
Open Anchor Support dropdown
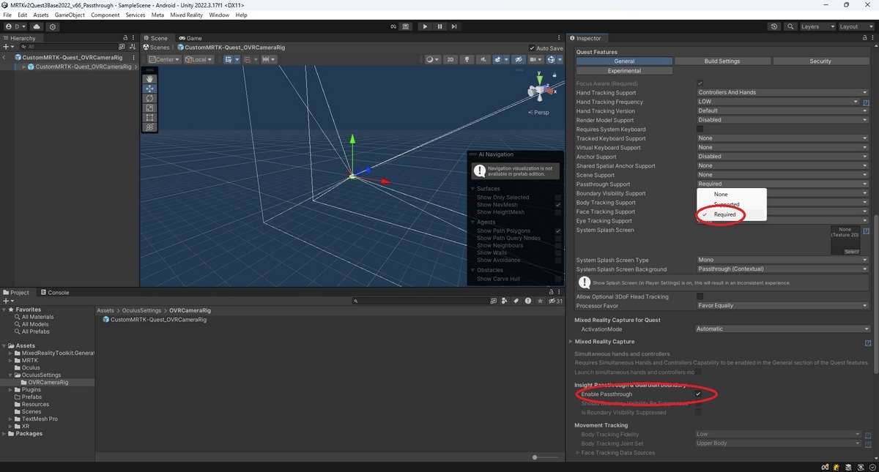tap(782, 157)
